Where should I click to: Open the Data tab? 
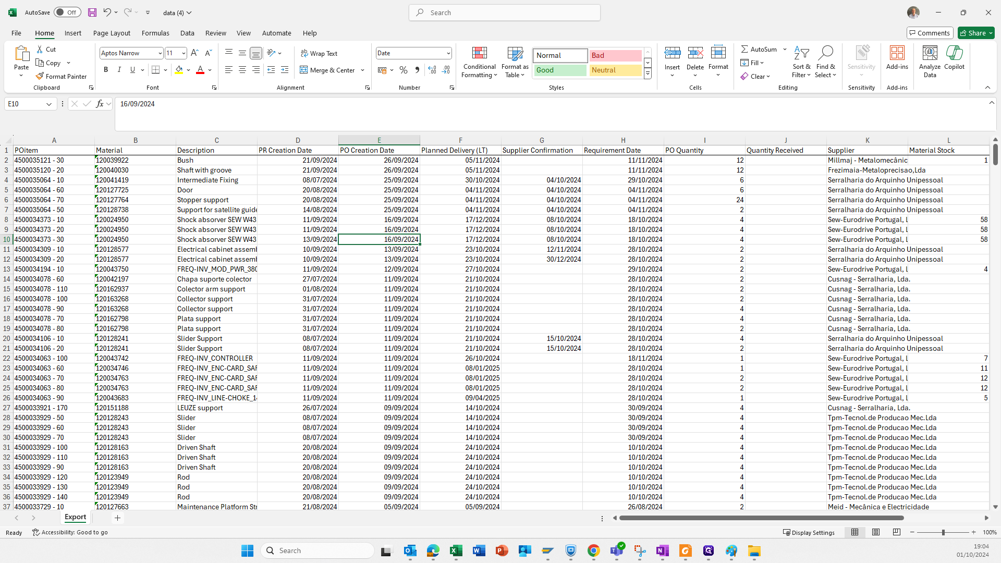pos(187,33)
